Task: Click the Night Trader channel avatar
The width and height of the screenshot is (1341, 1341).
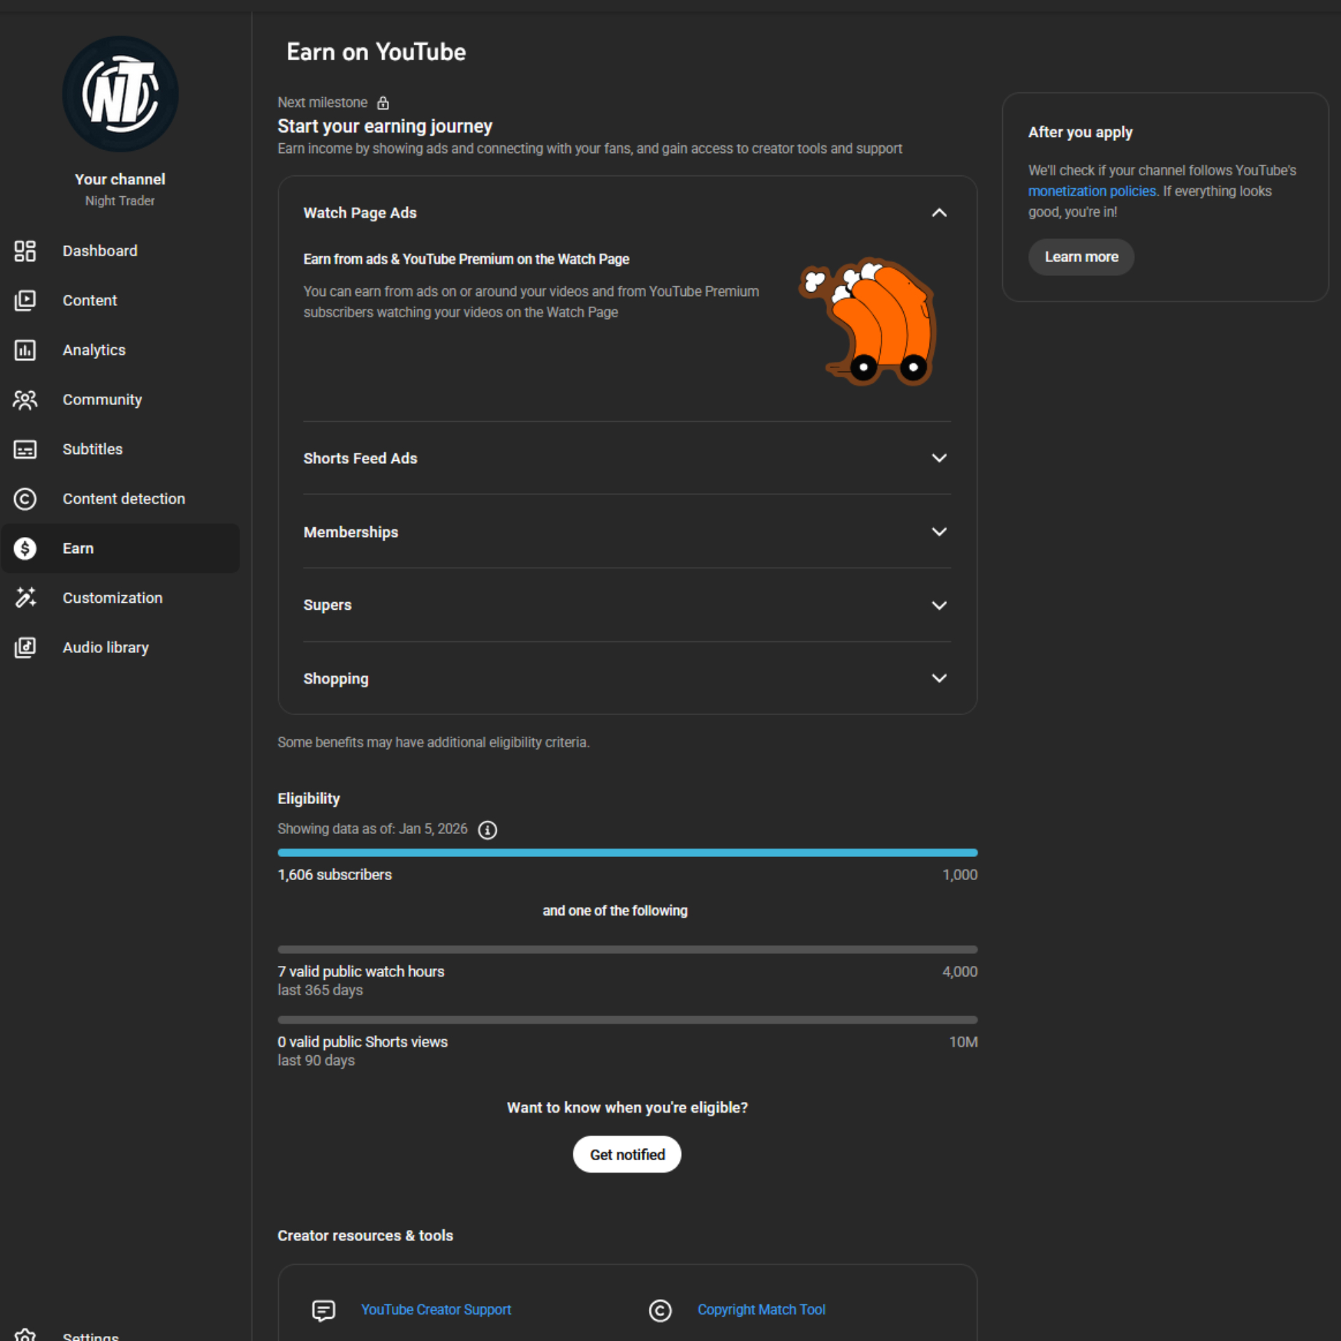Action: point(120,94)
